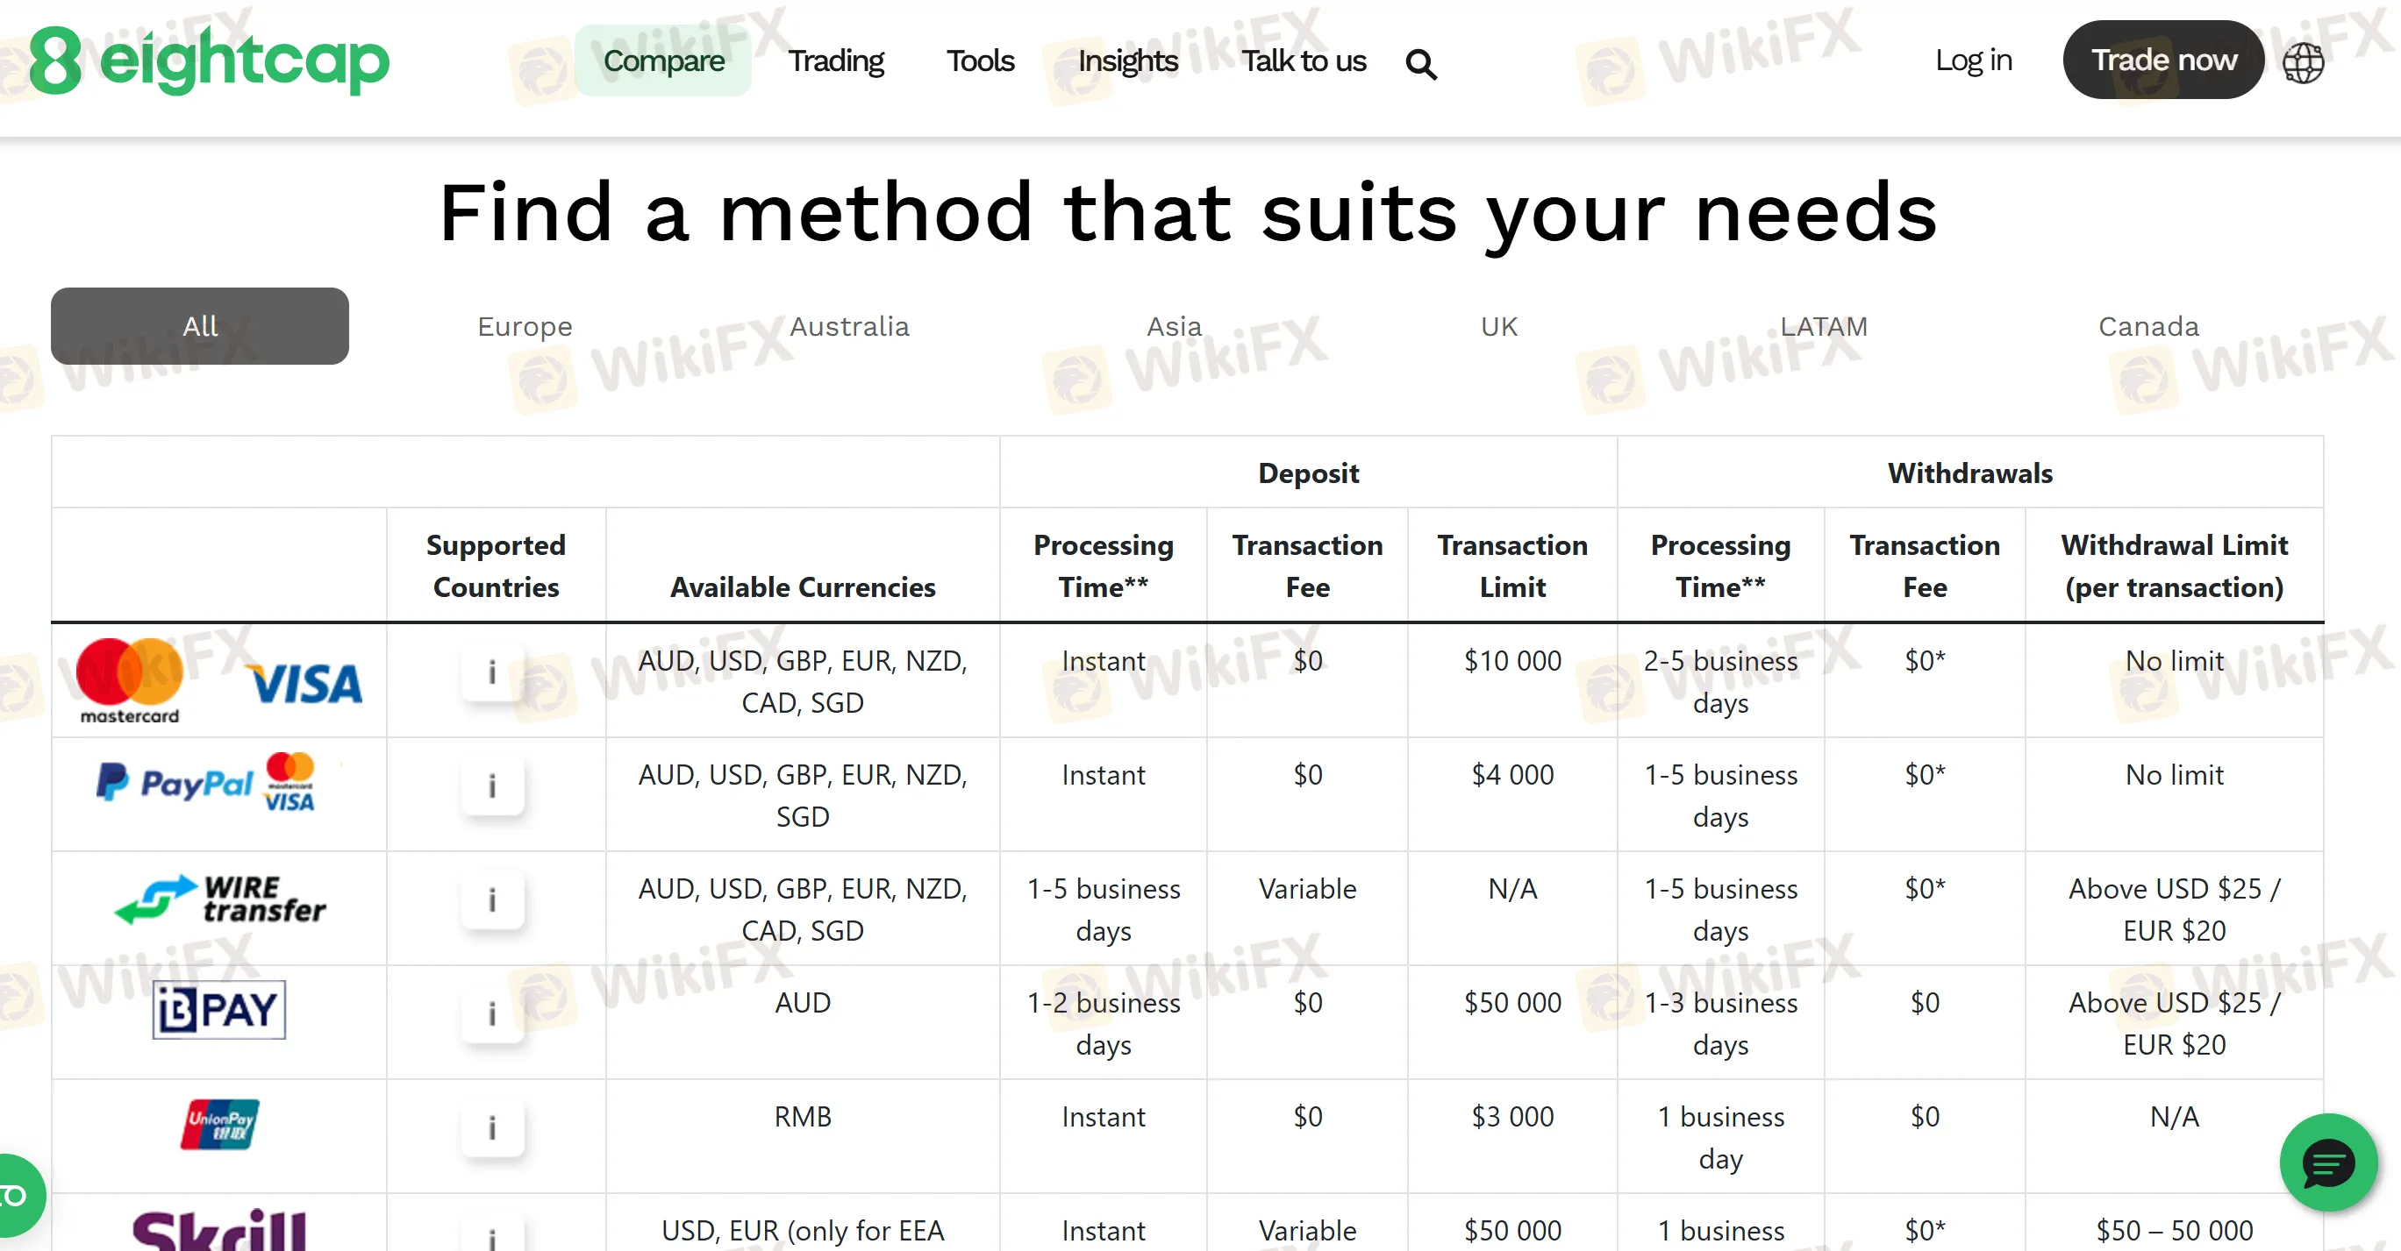Screen dimensions: 2401x1251
Task: Show supported countries info for UnionPay
Action: coord(492,1127)
